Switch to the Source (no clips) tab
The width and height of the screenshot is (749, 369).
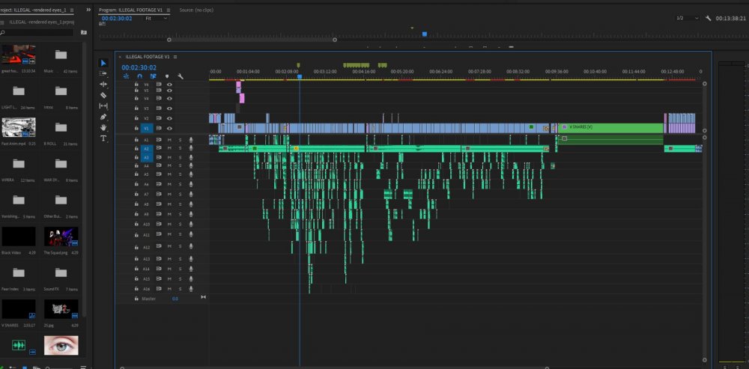click(196, 10)
